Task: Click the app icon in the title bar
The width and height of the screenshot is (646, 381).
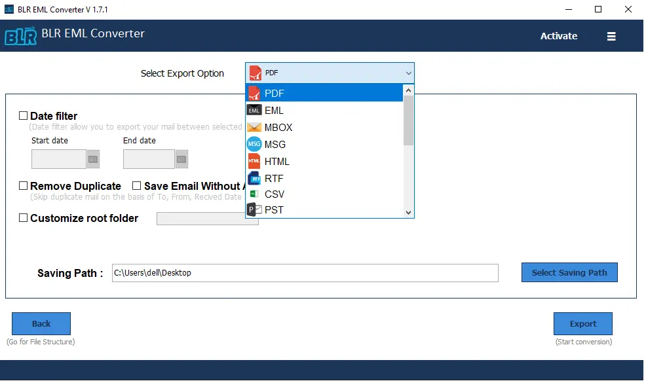Action: tap(9, 9)
